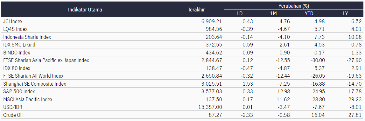Select the Indonesia Sharia Index label
Screen dimensions: 365x121
(x=27, y=37)
